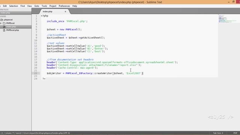Restore down the Sublime Text window
The width and height of the screenshot is (240, 135).
233,2
